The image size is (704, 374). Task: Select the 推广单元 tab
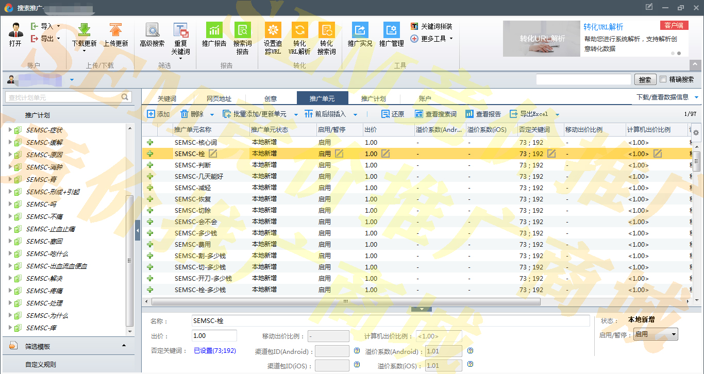coord(322,98)
